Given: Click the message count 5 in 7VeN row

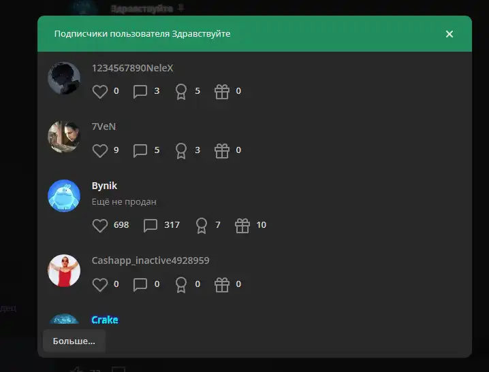Looking at the screenshot, I should 157,150.
